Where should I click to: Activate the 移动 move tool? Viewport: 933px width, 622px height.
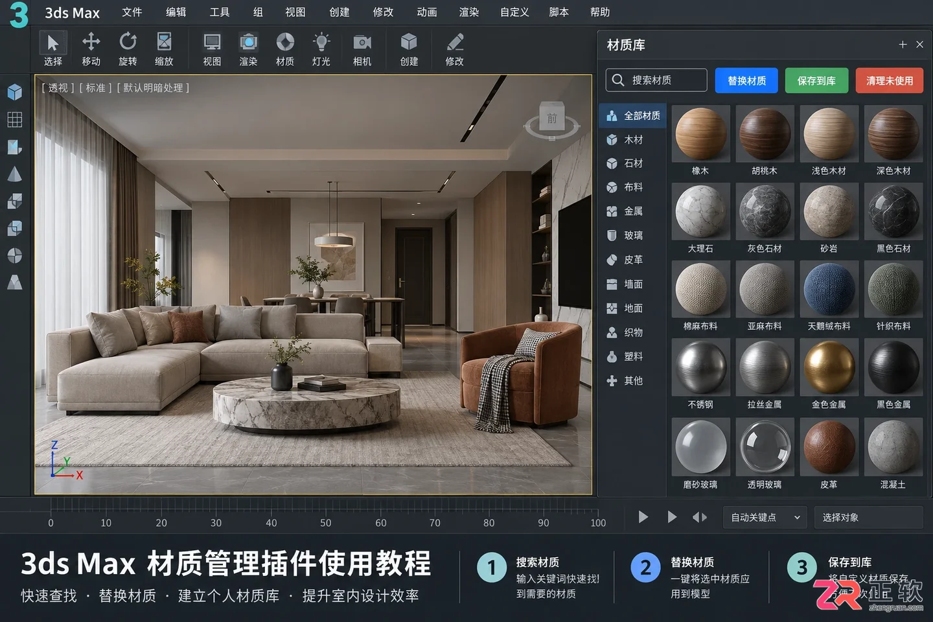(91, 49)
